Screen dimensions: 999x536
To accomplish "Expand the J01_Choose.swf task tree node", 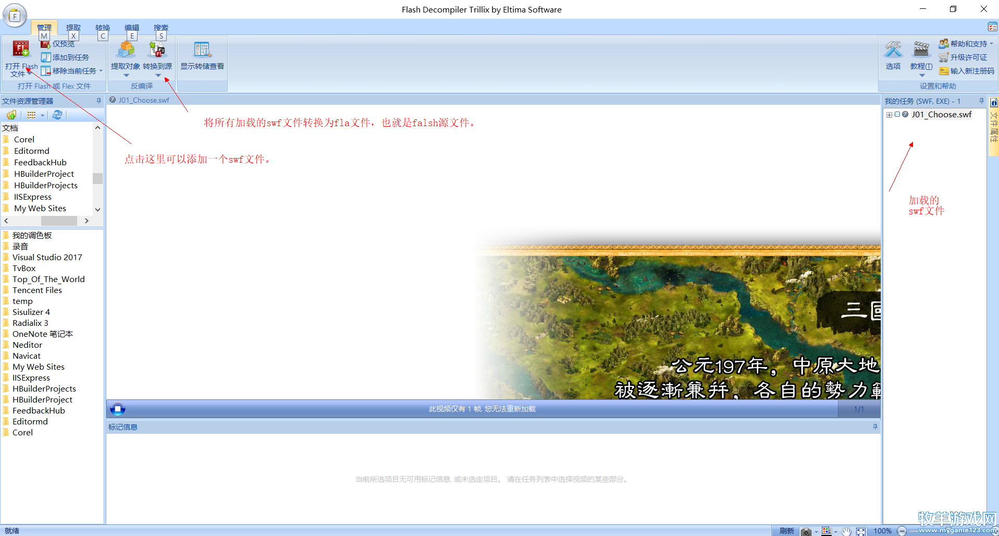I will 889,115.
